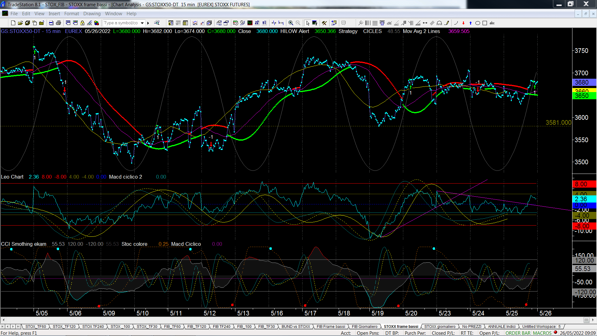Select the Zoom In magnifier tool

(291, 23)
